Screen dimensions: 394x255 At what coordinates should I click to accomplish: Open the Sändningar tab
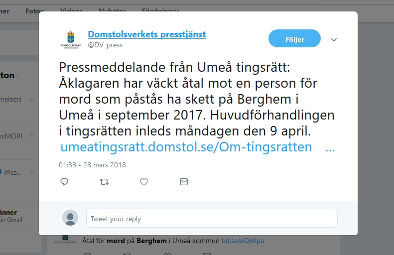point(160,10)
